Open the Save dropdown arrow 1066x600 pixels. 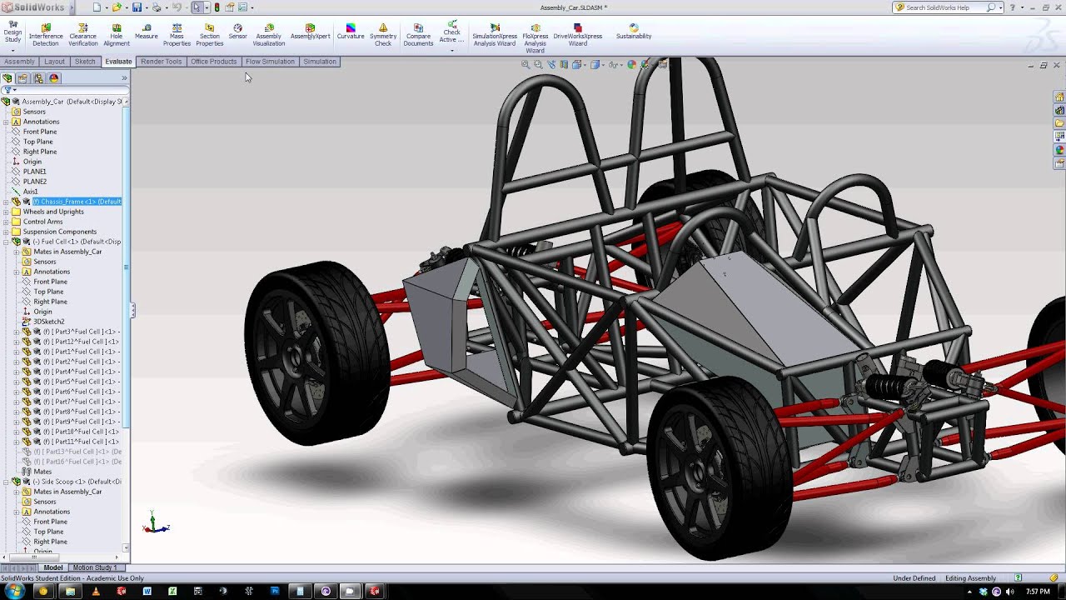pyautogui.click(x=145, y=7)
